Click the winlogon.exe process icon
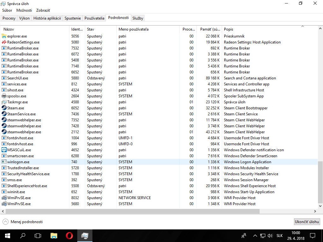The height and width of the screenshot is (242, 323). point(4,162)
